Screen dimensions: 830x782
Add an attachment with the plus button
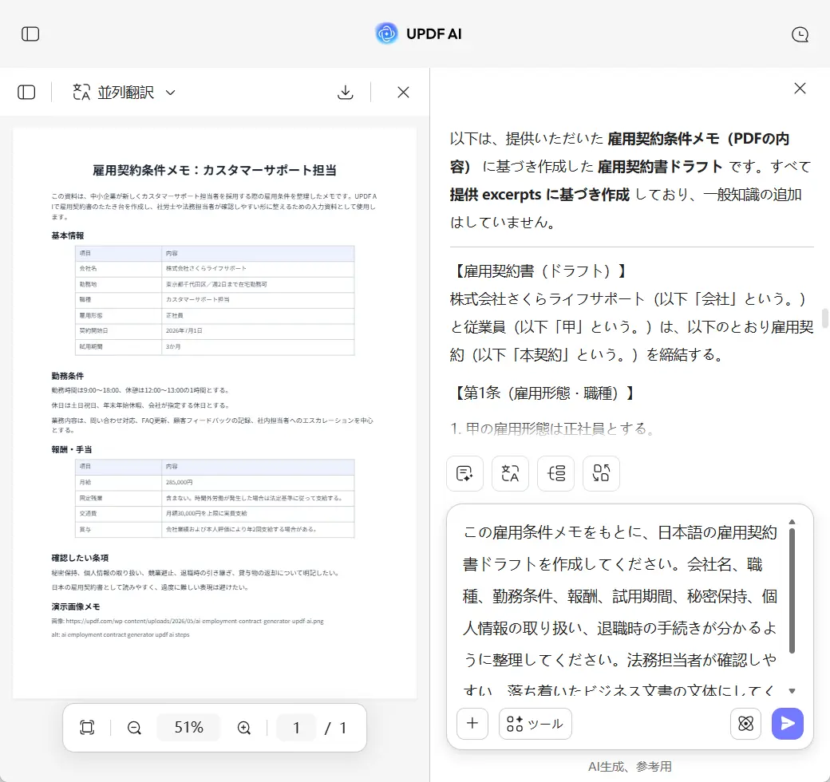pyautogui.click(x=472, y=723)
